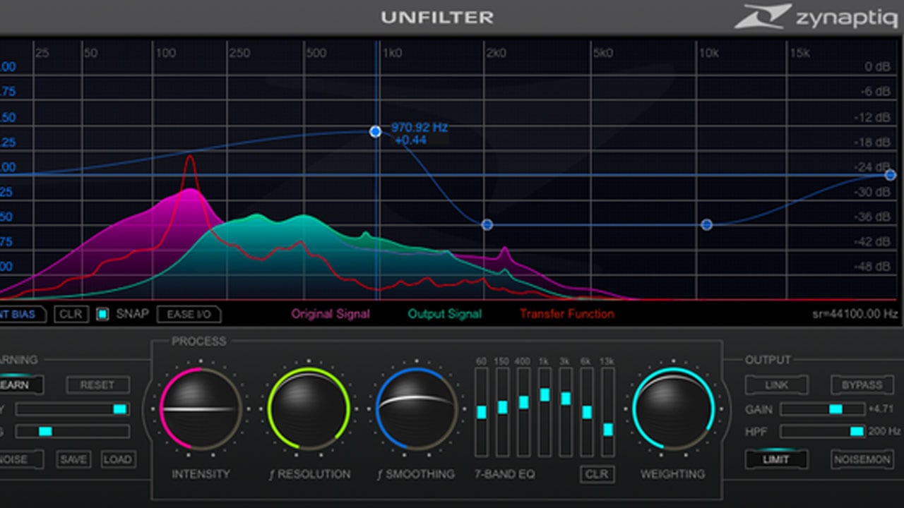The height and width of the screenshot is (508, 904).
Task: Click the 13k EQ band slider
Action: [x=608, y=412]
